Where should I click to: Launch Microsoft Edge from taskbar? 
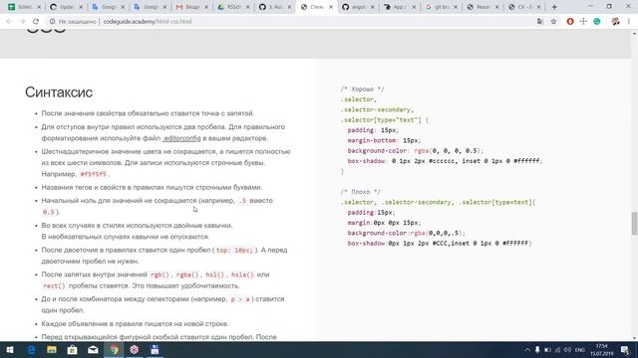click(x=31, y=350)
